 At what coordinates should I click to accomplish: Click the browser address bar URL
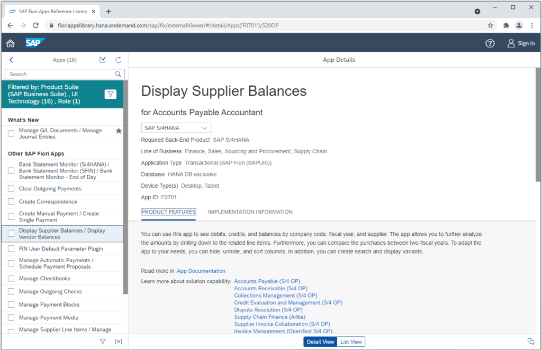pos(168,25)
